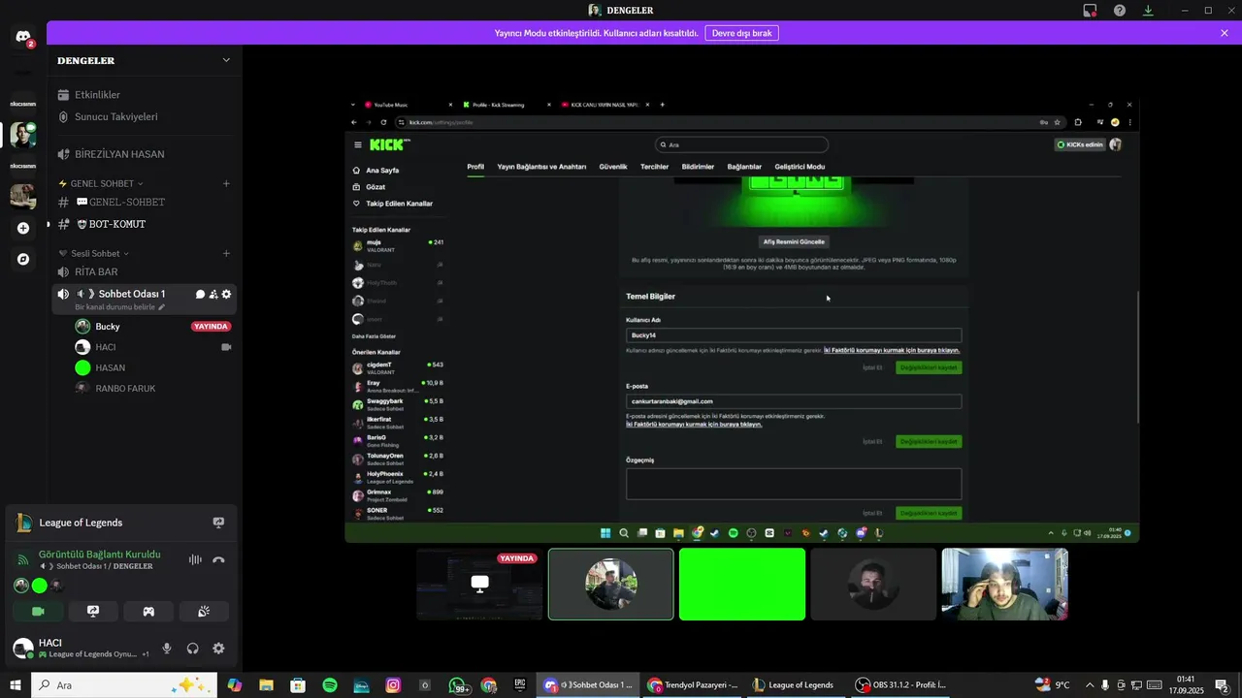This screenshot has height=698, width=1242.
Task: Open Epic Games from the Windows taskbar
Action: (520, 685)
